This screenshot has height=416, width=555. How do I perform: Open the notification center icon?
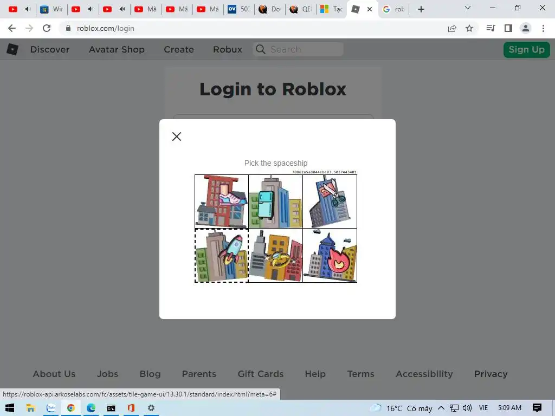pos(537,408)
